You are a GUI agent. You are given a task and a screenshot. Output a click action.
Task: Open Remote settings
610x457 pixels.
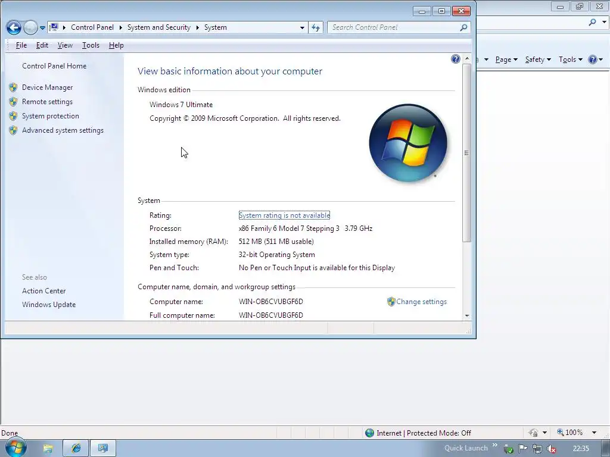click(x=47, y=102)
